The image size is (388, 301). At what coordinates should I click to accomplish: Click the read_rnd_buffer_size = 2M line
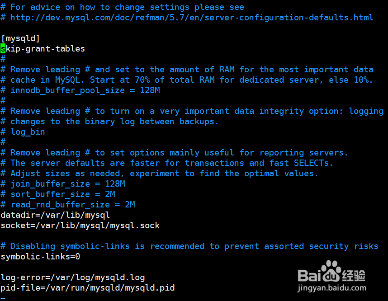pyautogui.click(x=72, y=205)
